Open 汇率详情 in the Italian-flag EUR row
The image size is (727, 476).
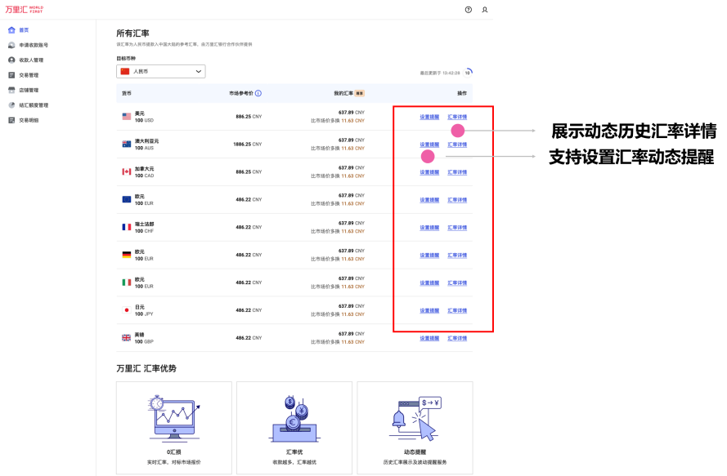click(x=457, y=283)
